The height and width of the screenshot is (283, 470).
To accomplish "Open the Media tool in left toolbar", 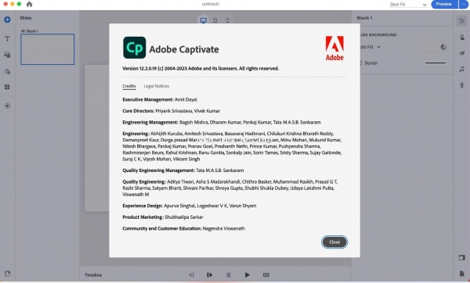I will point(7,55).
